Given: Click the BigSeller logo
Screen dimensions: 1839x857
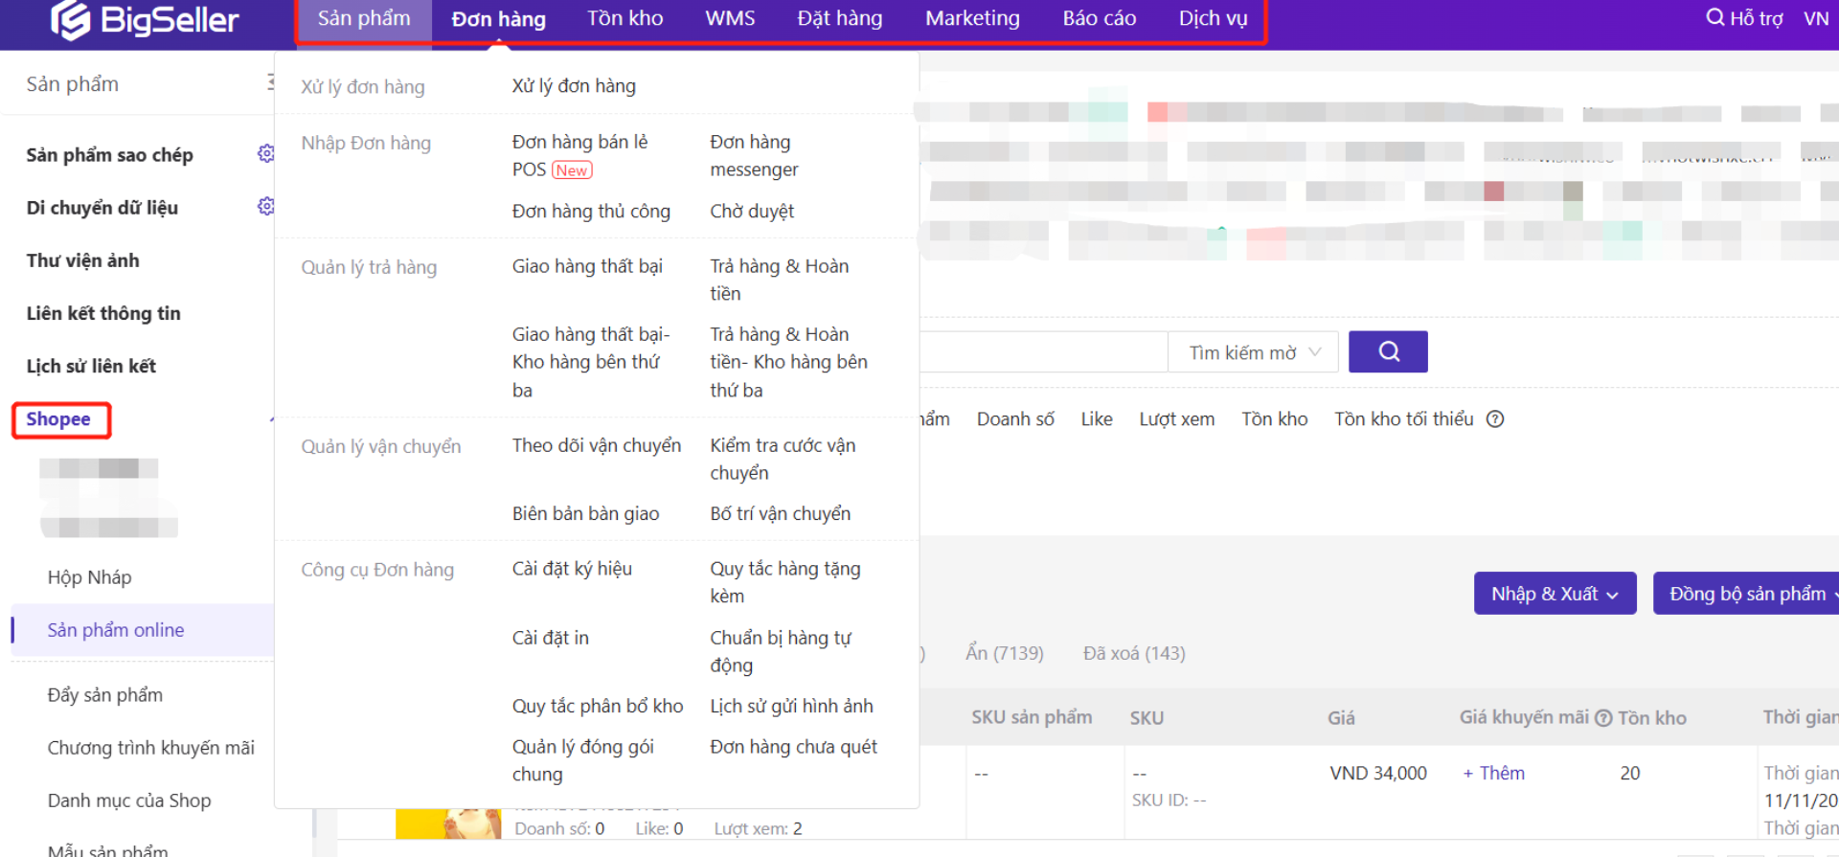Looking at the screenshot, I should click(x=145, y=19).
